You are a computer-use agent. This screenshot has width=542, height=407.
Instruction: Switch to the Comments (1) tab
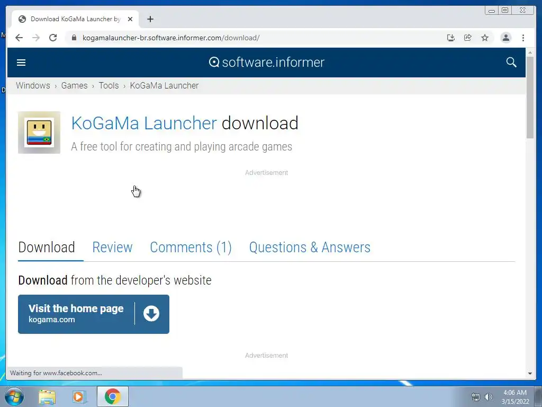191,247
